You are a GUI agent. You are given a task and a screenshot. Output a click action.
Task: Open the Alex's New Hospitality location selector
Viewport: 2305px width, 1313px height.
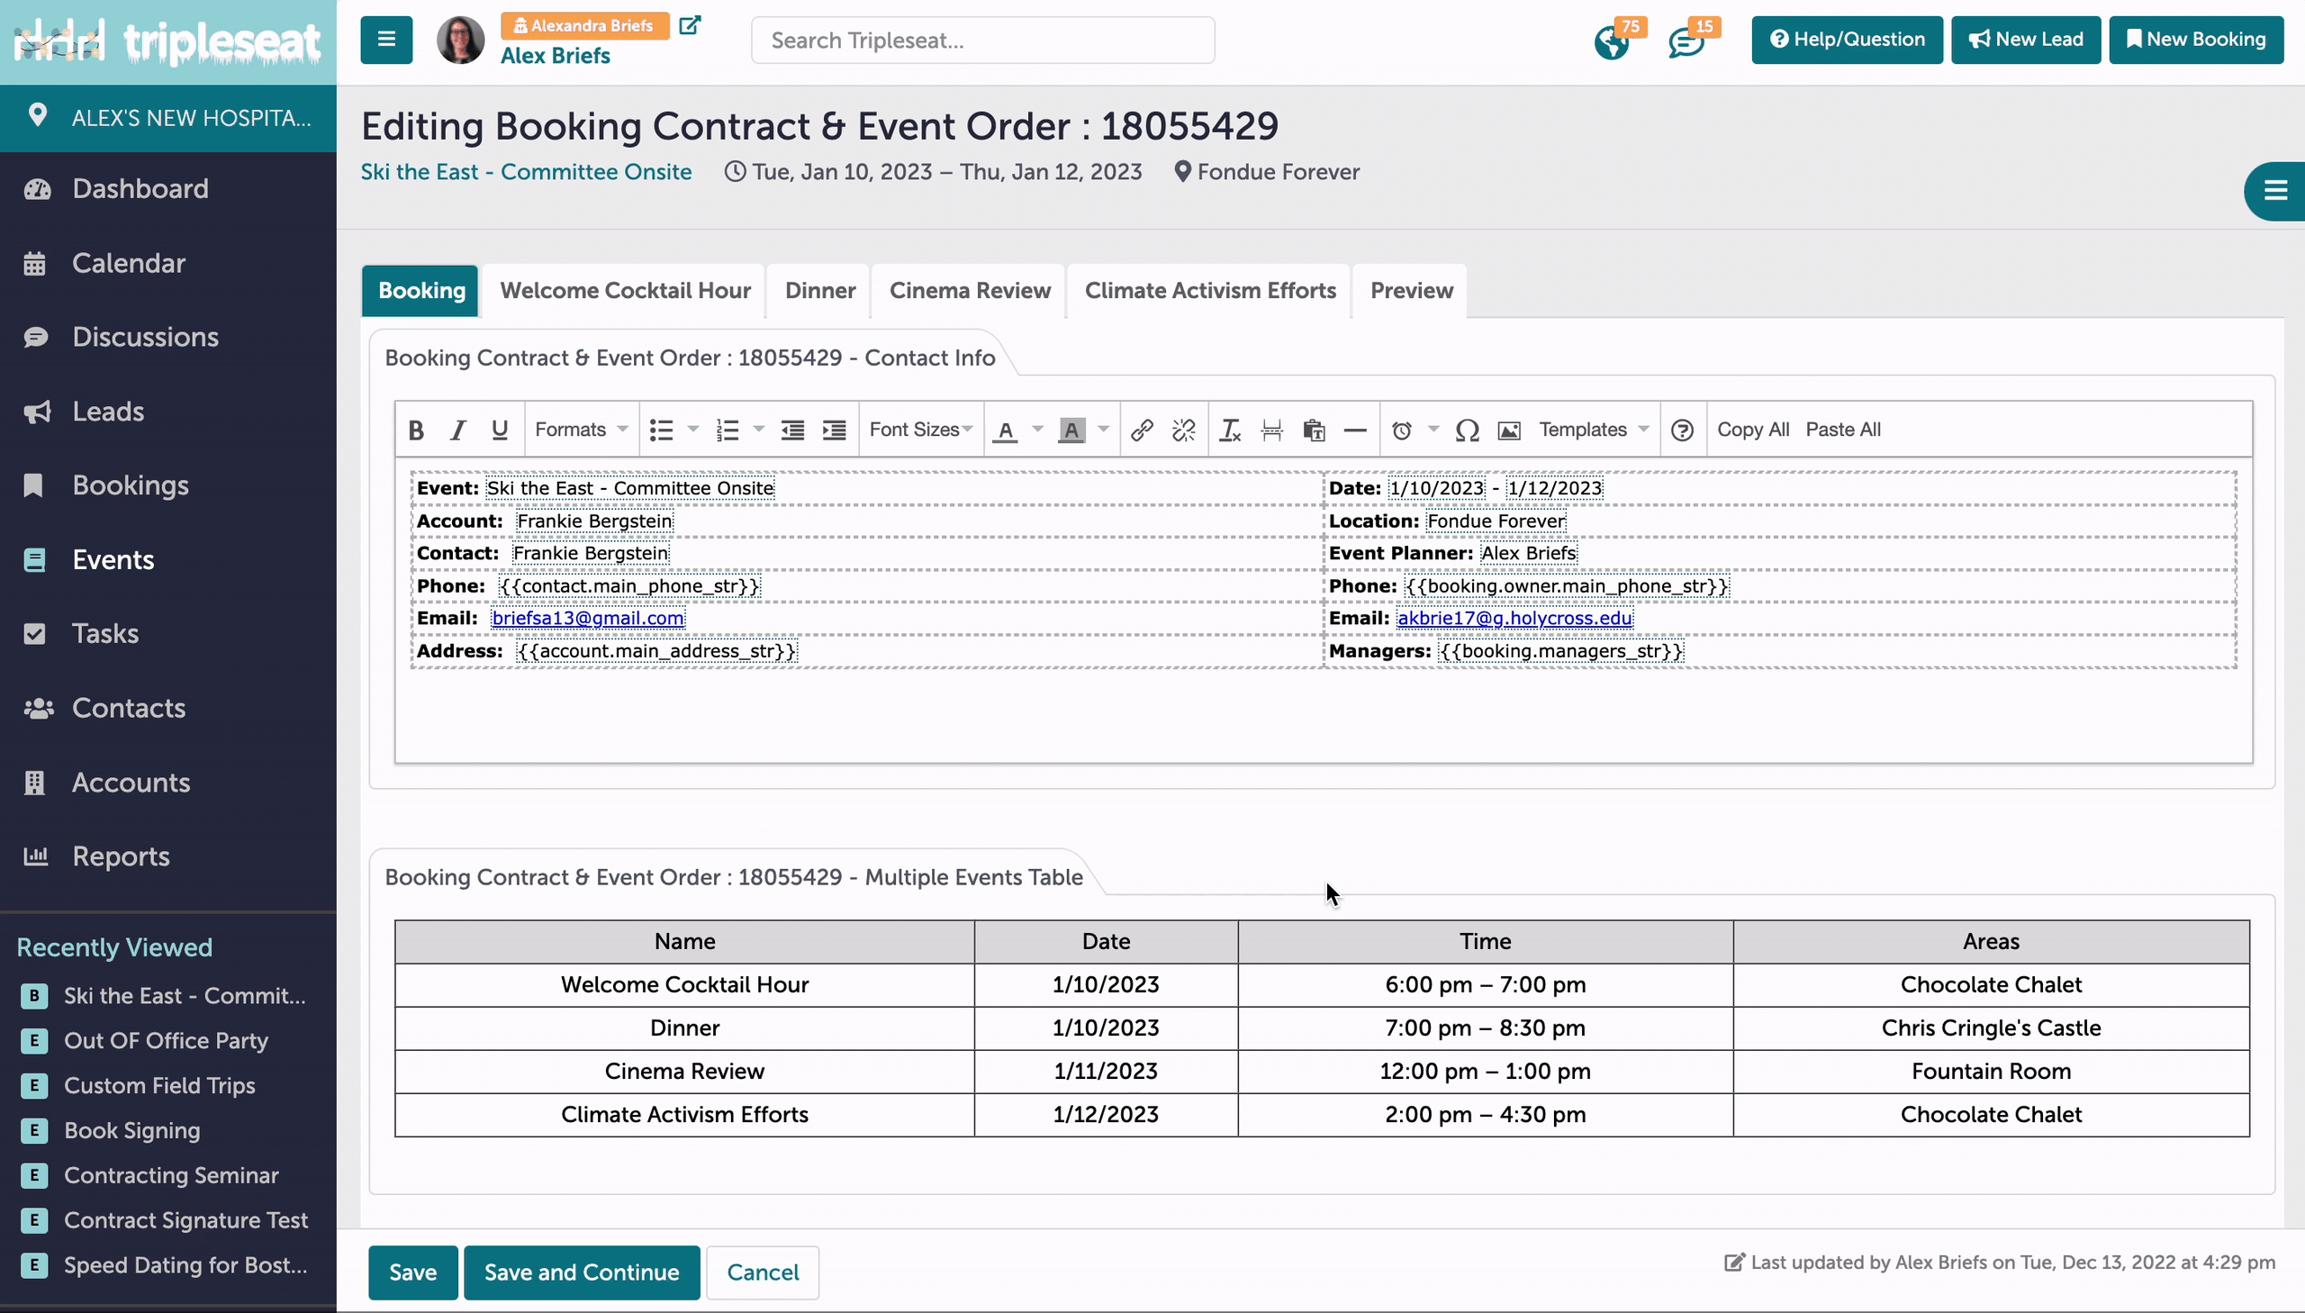click(168, 118)
